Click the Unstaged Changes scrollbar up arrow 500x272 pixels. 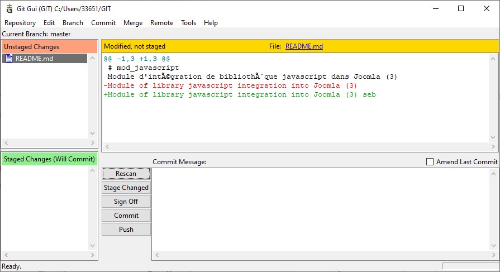(93, 58)
